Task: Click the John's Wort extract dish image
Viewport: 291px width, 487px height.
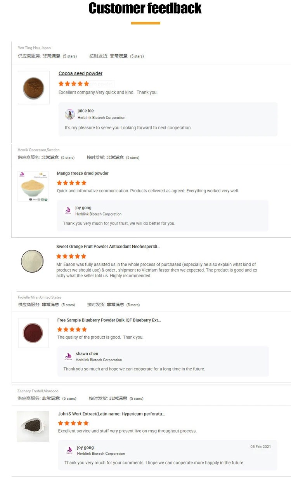Action: coord(33,426)
